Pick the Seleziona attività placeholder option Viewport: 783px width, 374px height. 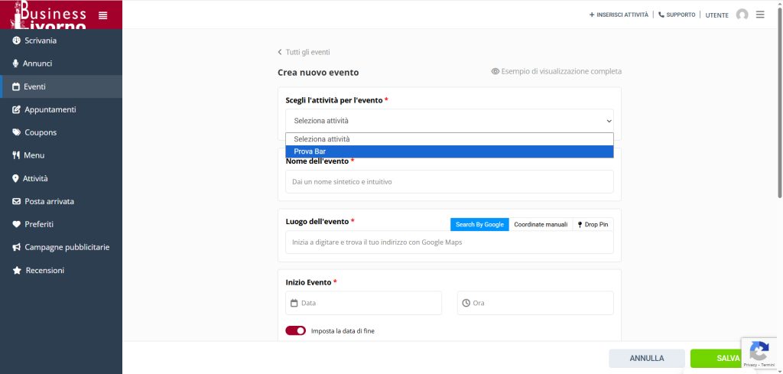449,139
